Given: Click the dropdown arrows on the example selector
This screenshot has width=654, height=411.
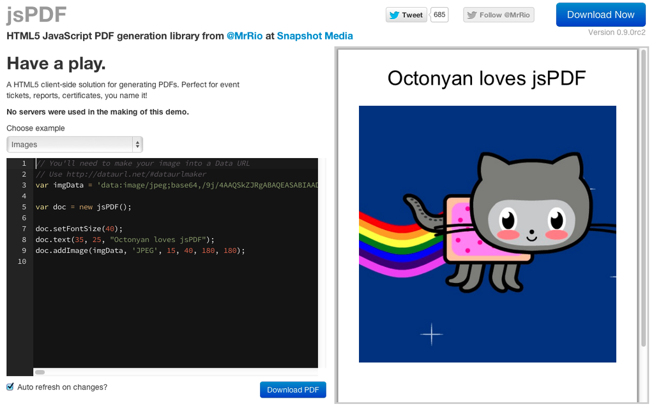Looking at the screenshot, I should 137,145.
